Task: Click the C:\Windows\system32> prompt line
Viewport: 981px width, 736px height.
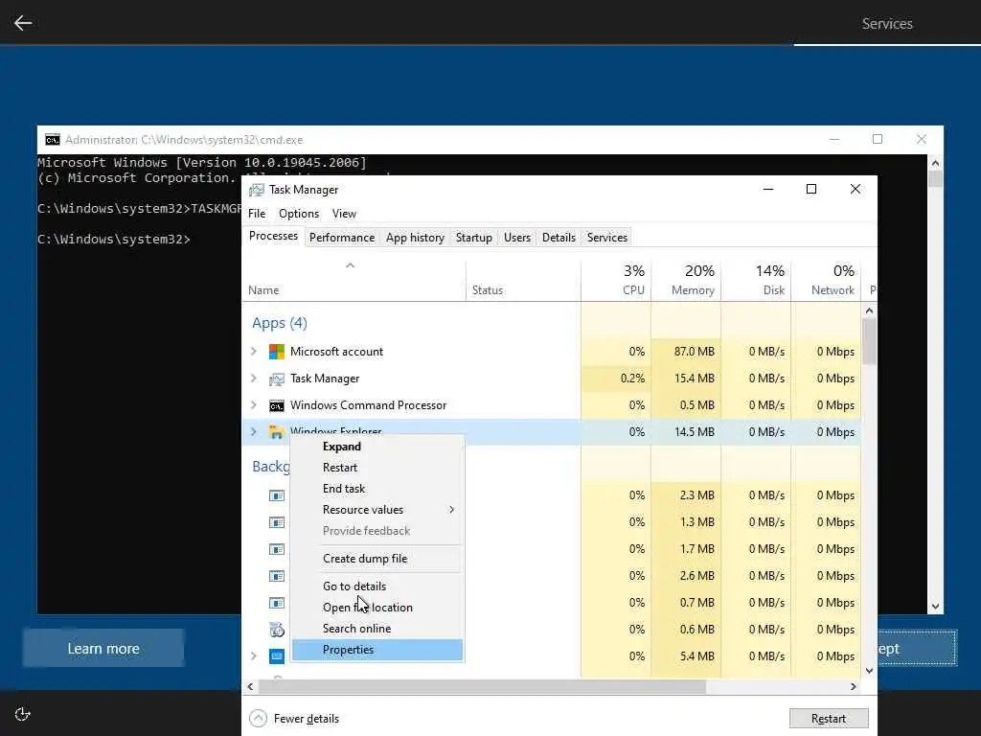Action: [x=114, y=239]
